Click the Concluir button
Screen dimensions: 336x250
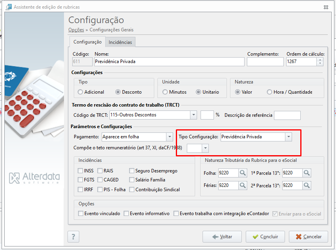265,237
